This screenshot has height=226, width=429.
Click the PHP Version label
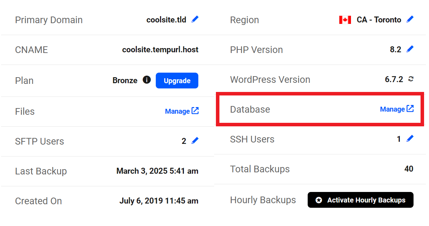point(256,50)
